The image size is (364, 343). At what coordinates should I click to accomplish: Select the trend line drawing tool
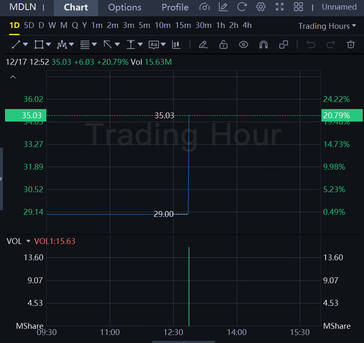pyautogui.click(x=16, y=44)
